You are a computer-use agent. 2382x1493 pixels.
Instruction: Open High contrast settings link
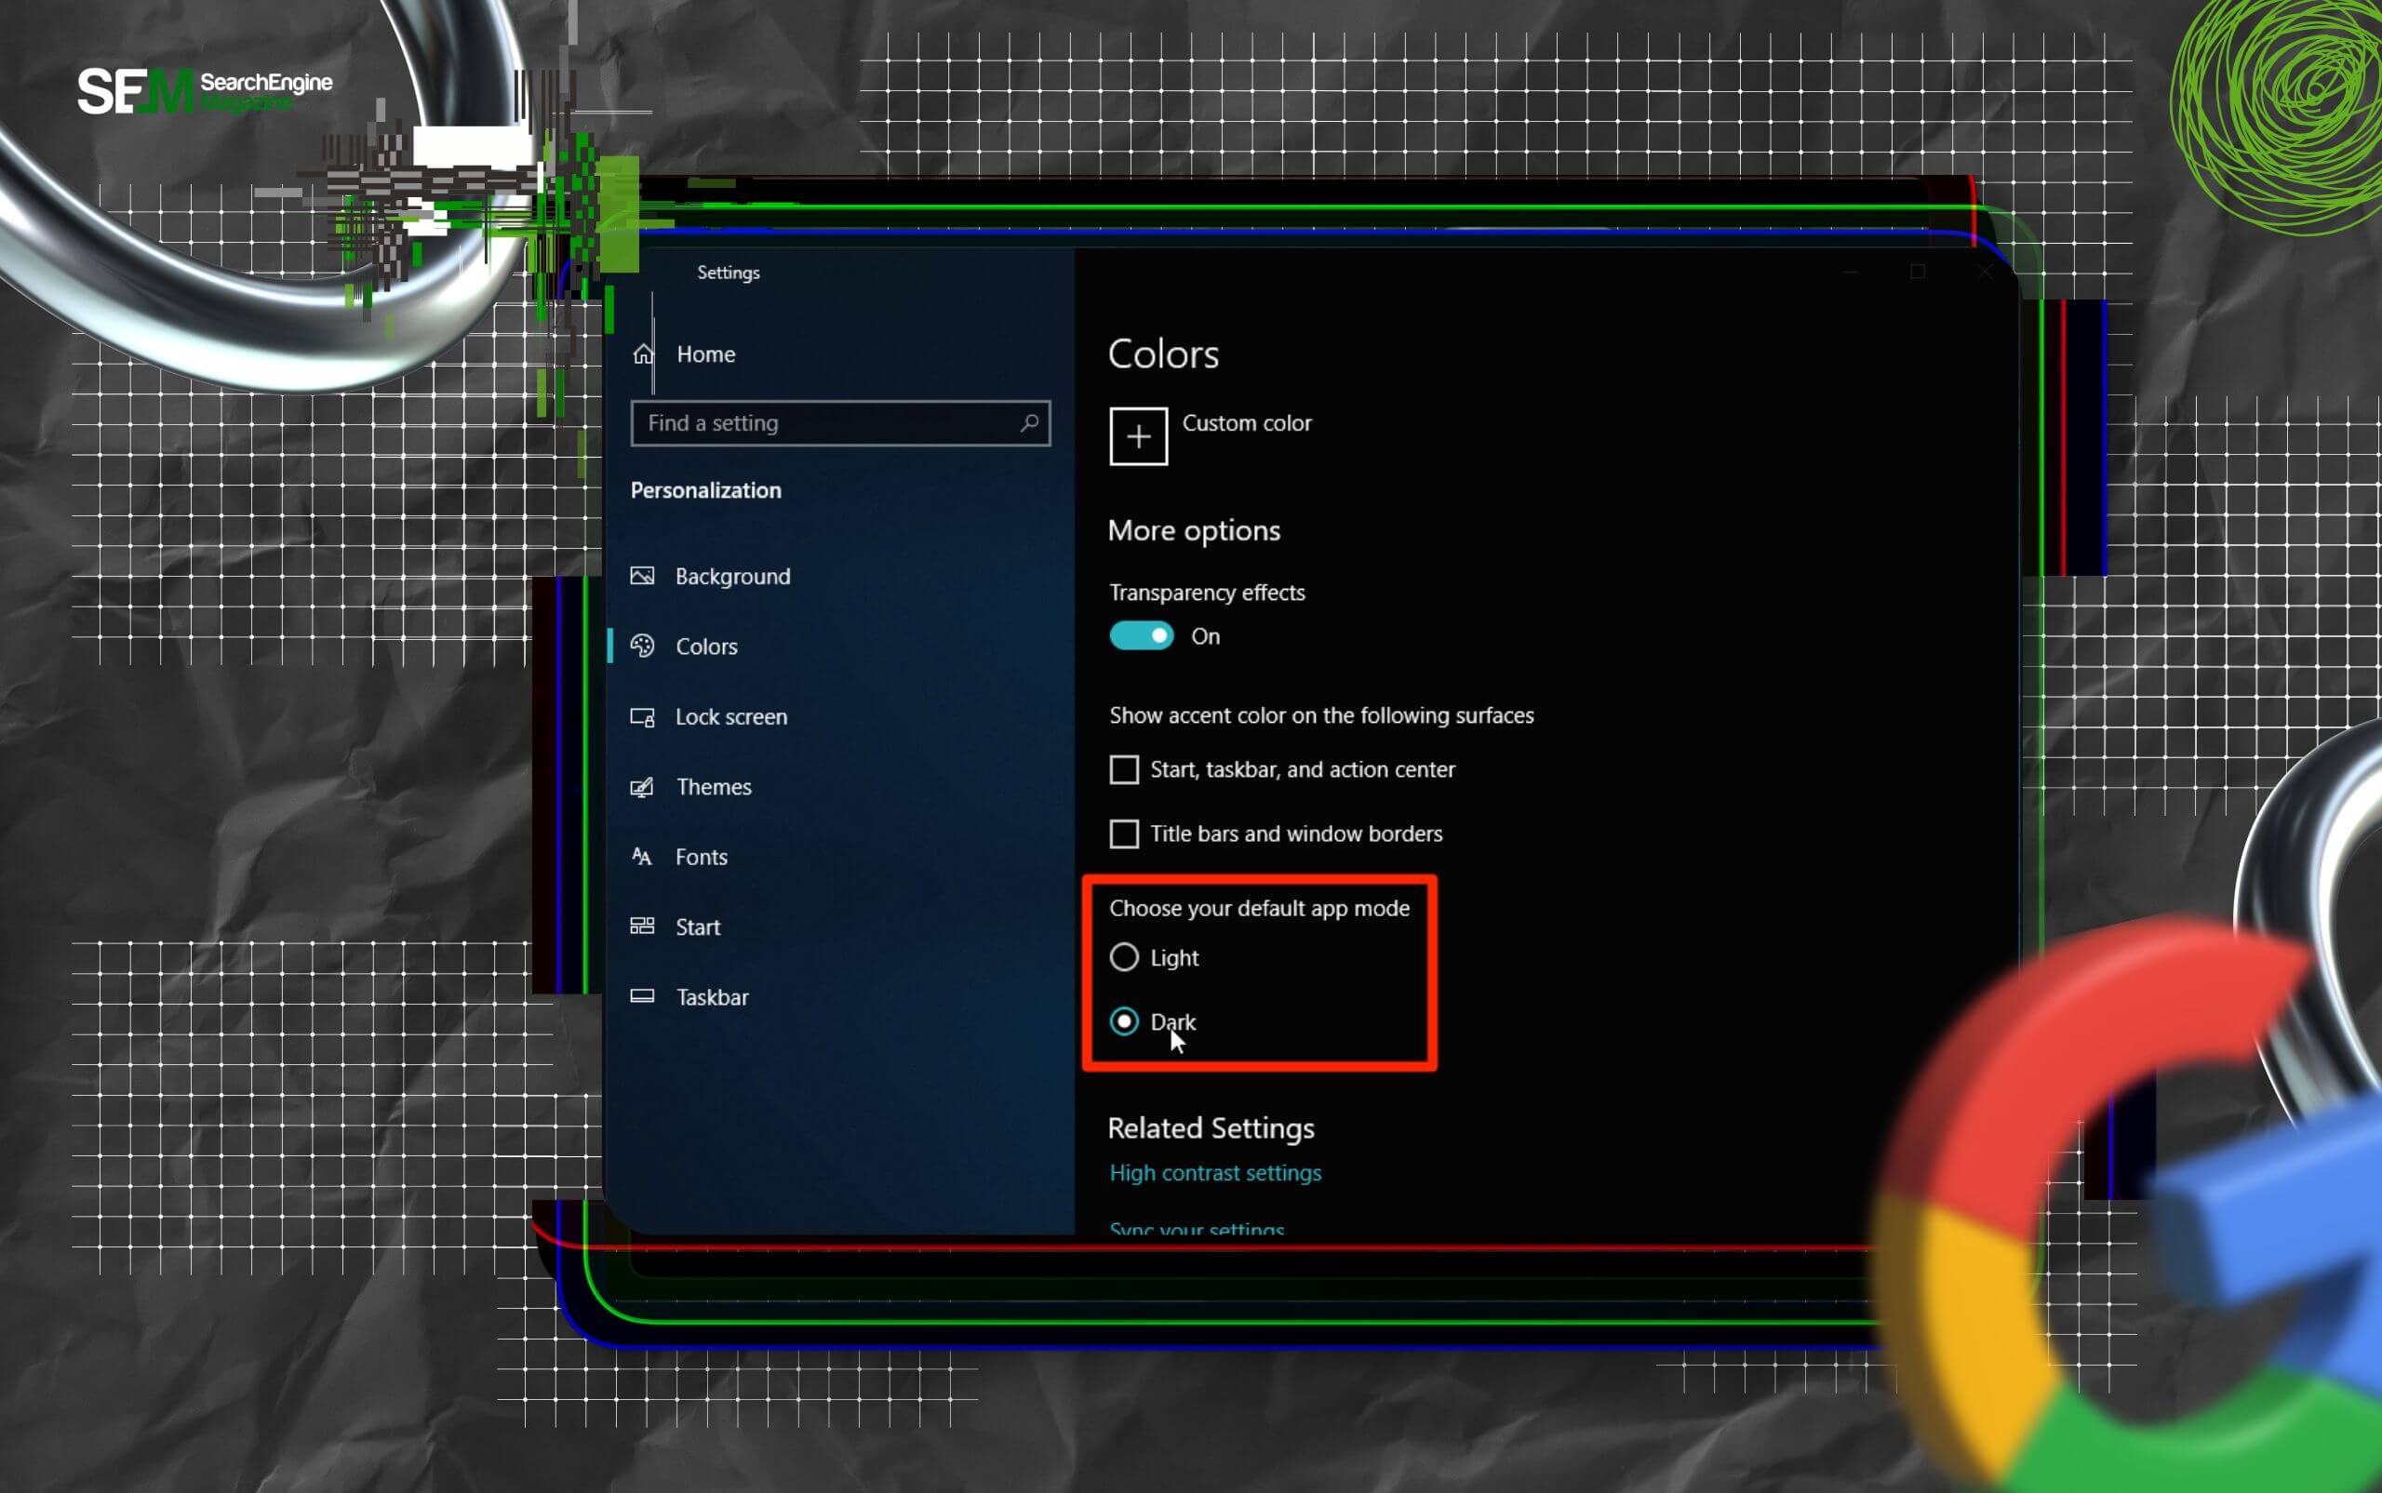coord(1214,1172)
